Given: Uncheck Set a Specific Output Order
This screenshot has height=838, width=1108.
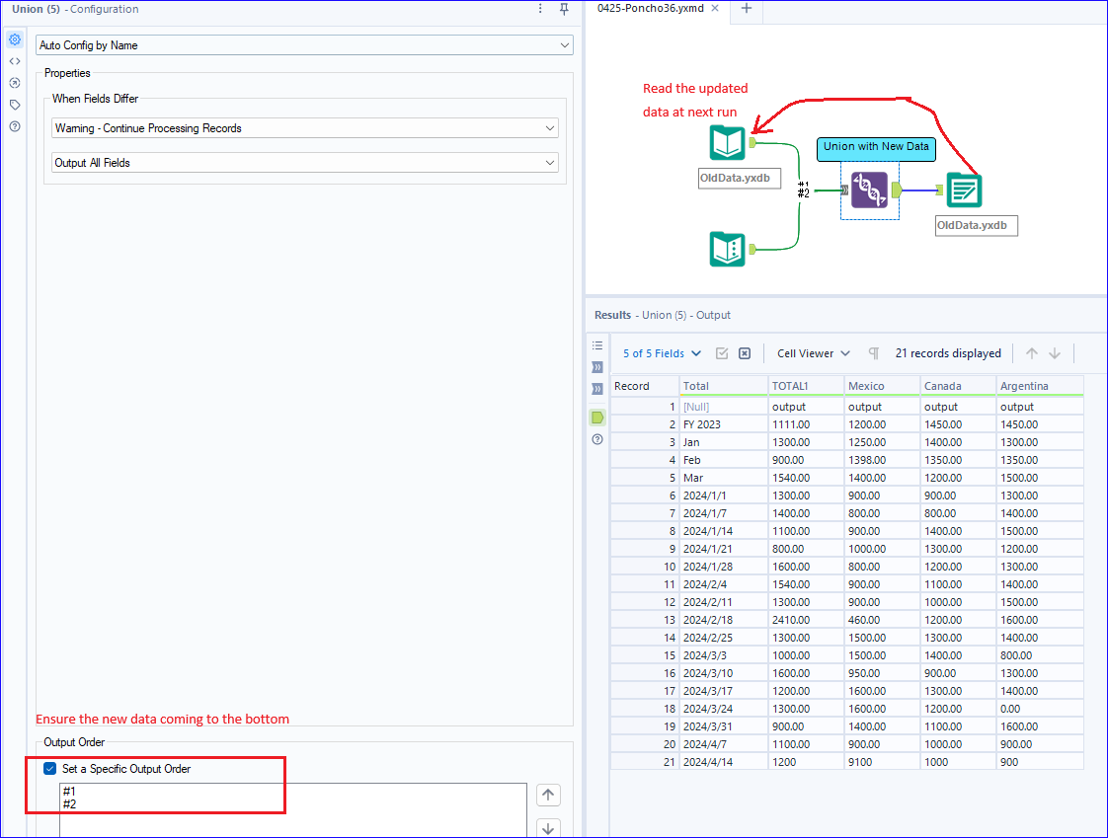Looking at the screenshot, I should pos(50,769).
